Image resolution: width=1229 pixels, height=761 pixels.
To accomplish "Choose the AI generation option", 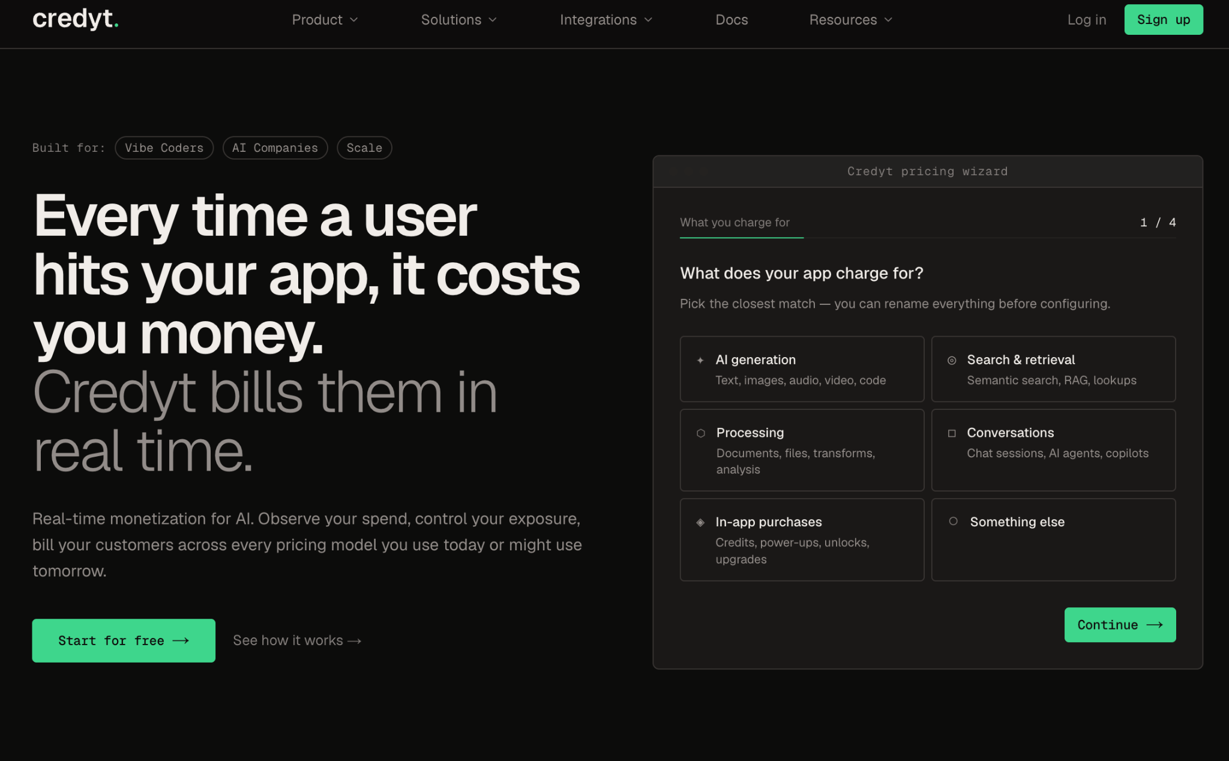I will point(802,369).
